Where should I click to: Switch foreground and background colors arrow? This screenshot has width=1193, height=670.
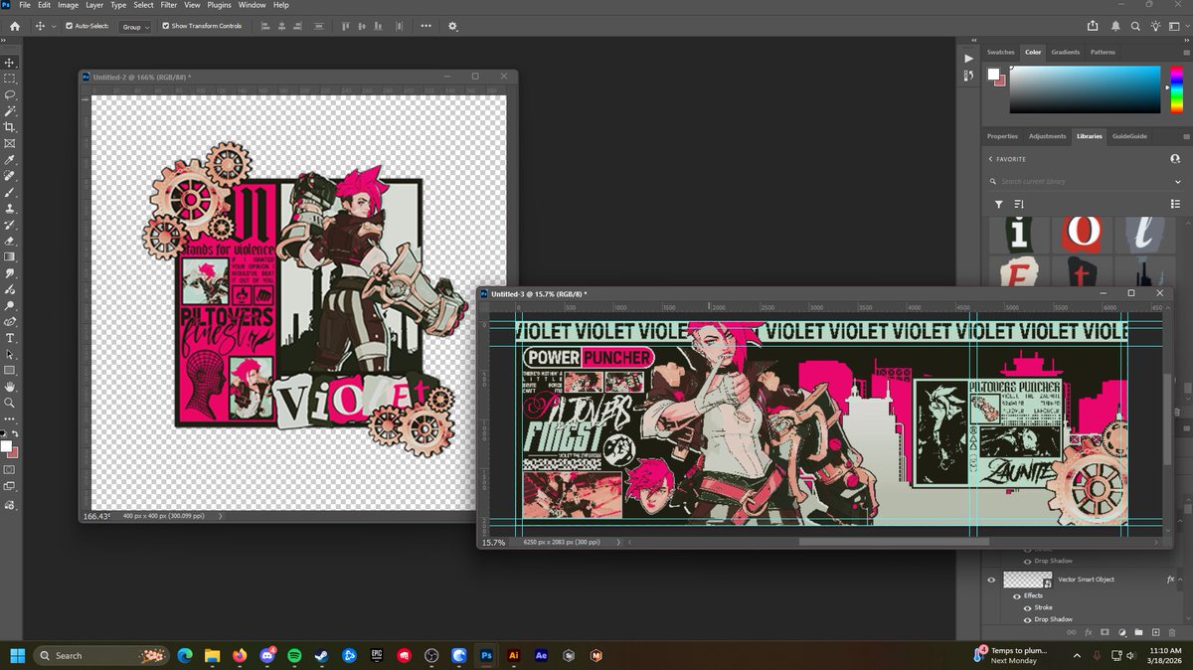14,434
